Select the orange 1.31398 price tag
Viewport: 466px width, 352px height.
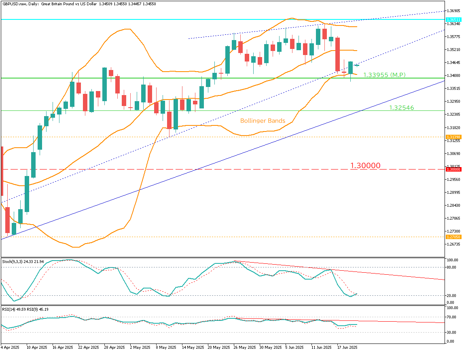pyautogui.click(x=453, y=137)
